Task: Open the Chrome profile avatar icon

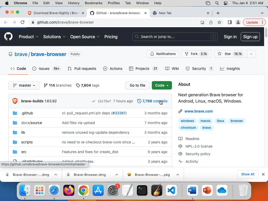Action: [238, 22]
